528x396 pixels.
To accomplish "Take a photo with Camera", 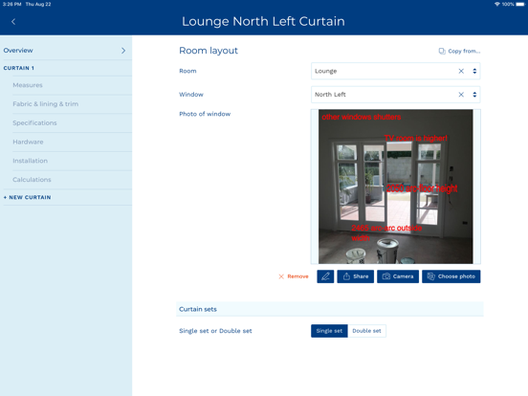I will click(398, 276).
